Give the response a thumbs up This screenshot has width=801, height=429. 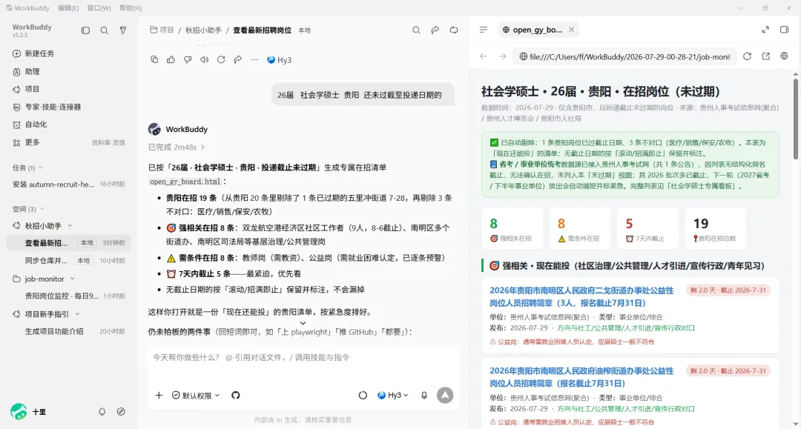[x=171, y=60]
